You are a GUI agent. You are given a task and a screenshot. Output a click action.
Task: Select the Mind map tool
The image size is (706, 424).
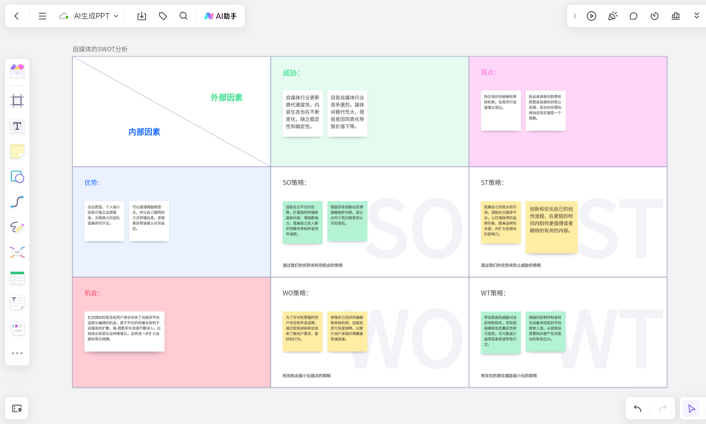(x=17, y=252)
